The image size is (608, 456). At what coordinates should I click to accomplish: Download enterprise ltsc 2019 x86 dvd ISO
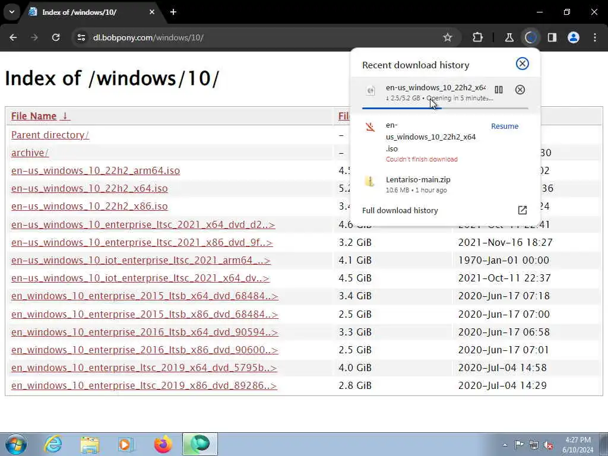click(144, 385)
